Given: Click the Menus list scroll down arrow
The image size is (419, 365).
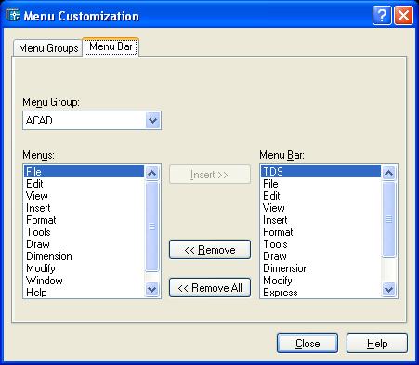Looking at the screenshot, I should click(151, 290).
